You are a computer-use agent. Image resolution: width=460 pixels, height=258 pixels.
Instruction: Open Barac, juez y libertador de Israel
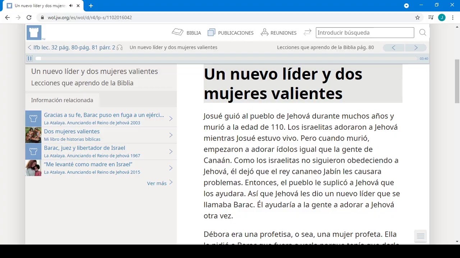[x=84, y=148]
